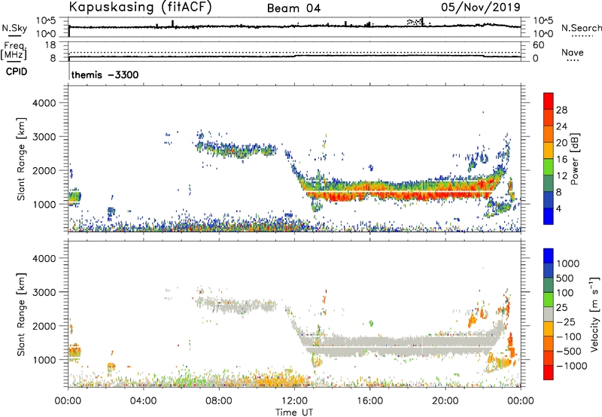This screenshot has width=602, height=417.
Task: Click the velocity panel 'Slant Range [km]' label
Action: click(21, 315)
